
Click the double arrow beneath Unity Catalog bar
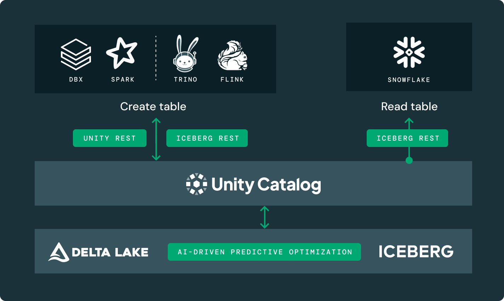[x=264, y=217]
